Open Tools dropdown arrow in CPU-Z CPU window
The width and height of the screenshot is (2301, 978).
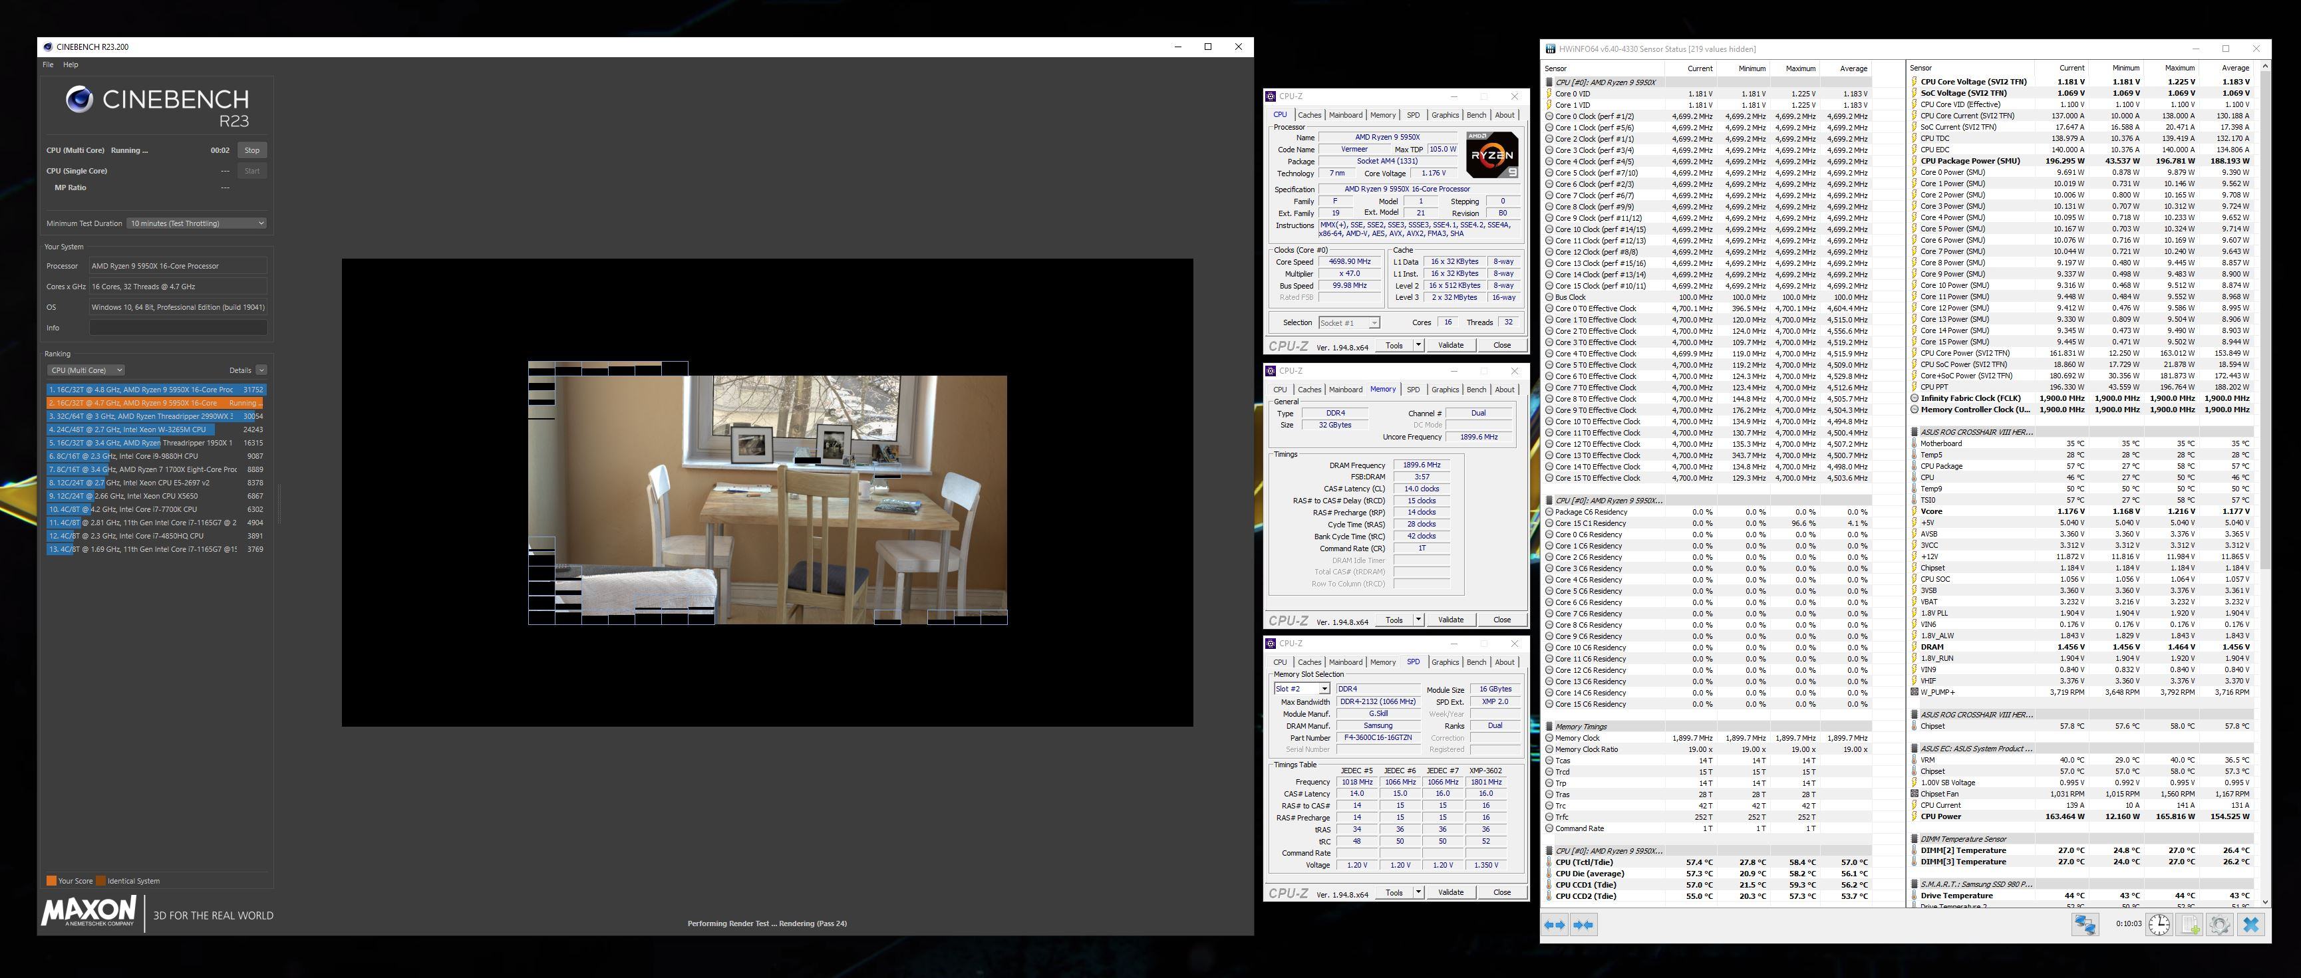pos(1418,345)
